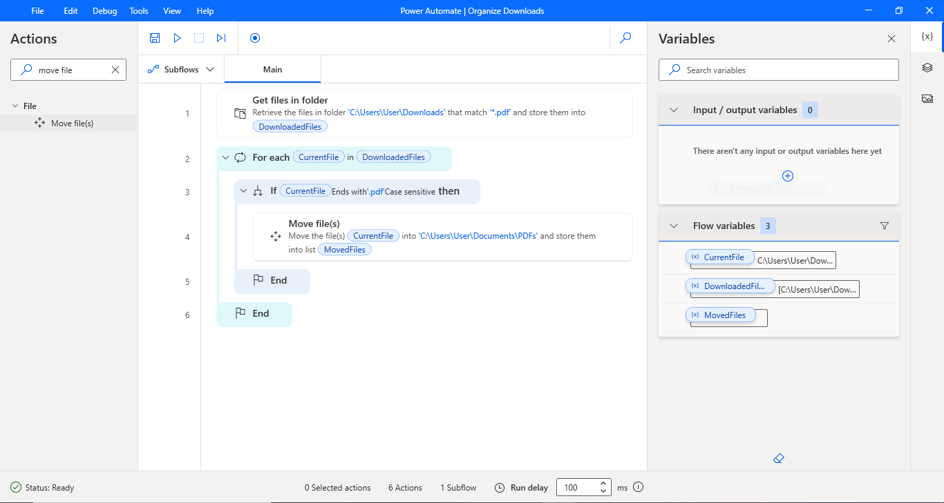Clear variable values eraser icon
Image resolution: width=944 pixels, height=503 pixels.
tap(779, 458)
